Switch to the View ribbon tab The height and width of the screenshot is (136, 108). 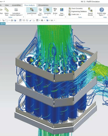pos(7,5)
